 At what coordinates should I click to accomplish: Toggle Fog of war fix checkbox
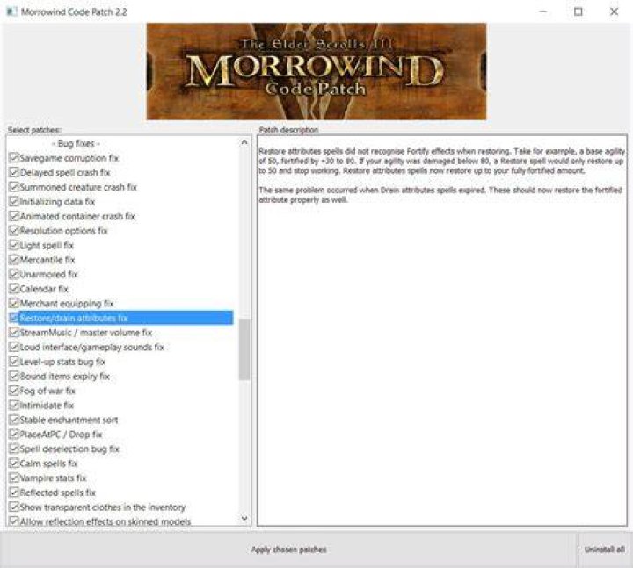14,390
